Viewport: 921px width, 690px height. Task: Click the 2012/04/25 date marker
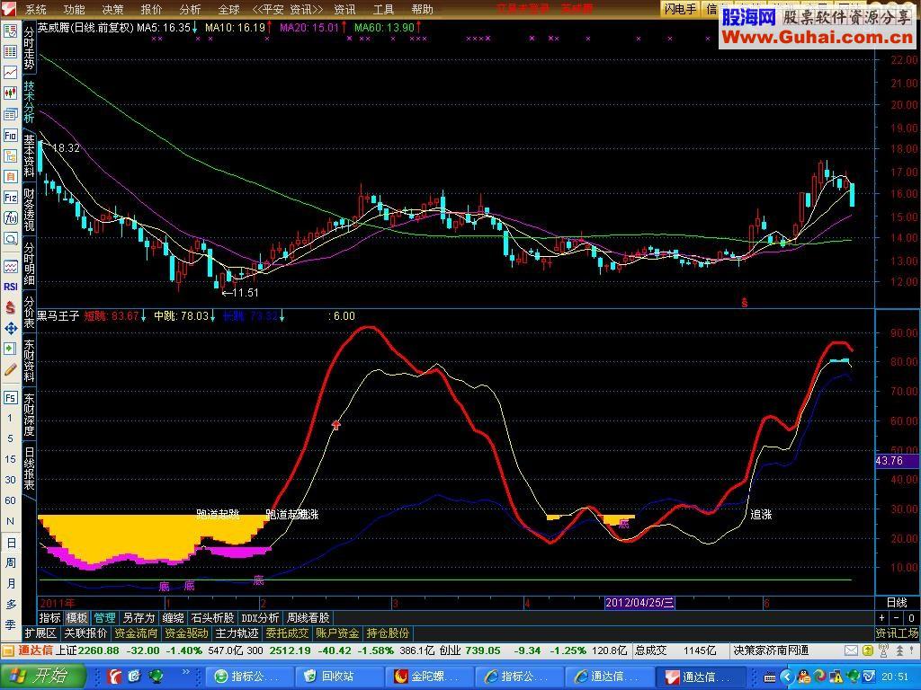click(639, 603)
